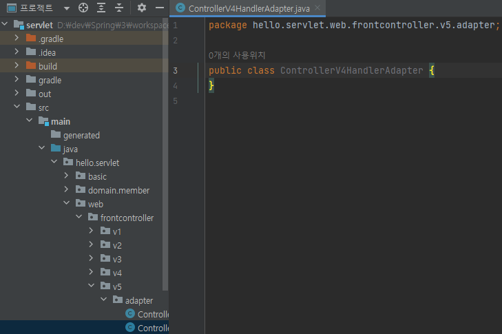Viewport: 502px width, 334px height.
Task: Expand the basic package
Action: tap(66, 176)
